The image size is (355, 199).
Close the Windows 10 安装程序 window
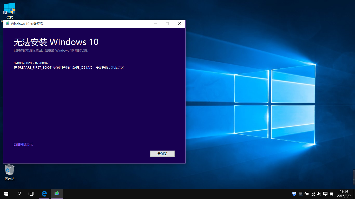179,24
